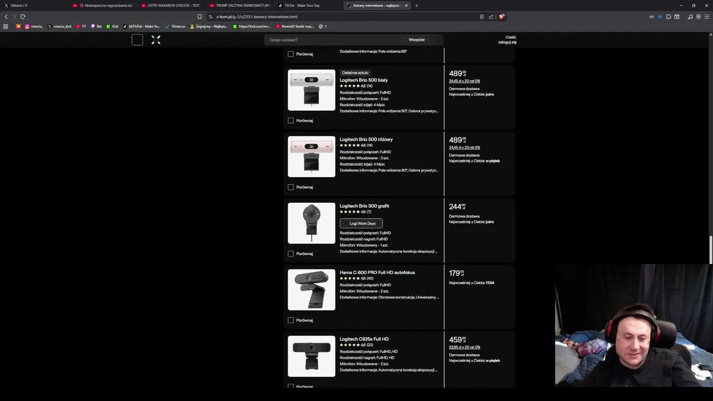Switch to the Główna / X tab
The width and height of the screenshot is (713, 401).
click(x=33, y=6)
